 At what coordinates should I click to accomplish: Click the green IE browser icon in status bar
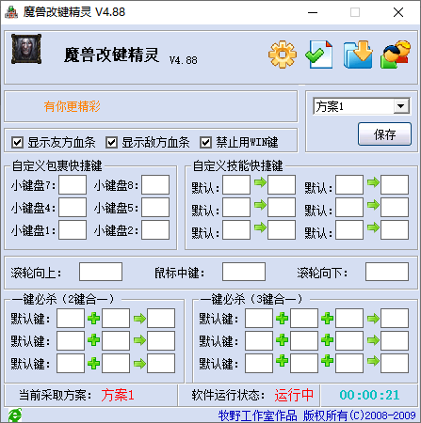point(14,415)
